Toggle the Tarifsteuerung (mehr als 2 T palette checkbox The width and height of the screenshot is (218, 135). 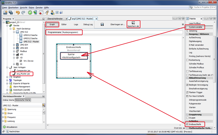pyautogui.click(x=187, y=75)
